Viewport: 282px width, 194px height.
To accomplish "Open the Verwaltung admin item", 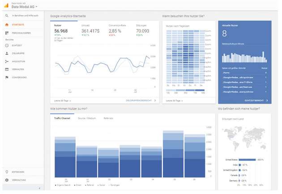I will pyautogui.click(x=19, y=180).
